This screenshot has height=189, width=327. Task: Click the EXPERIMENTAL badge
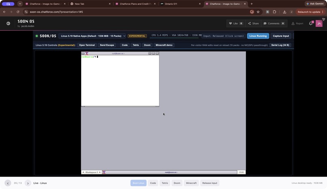[x=137, y=36]
